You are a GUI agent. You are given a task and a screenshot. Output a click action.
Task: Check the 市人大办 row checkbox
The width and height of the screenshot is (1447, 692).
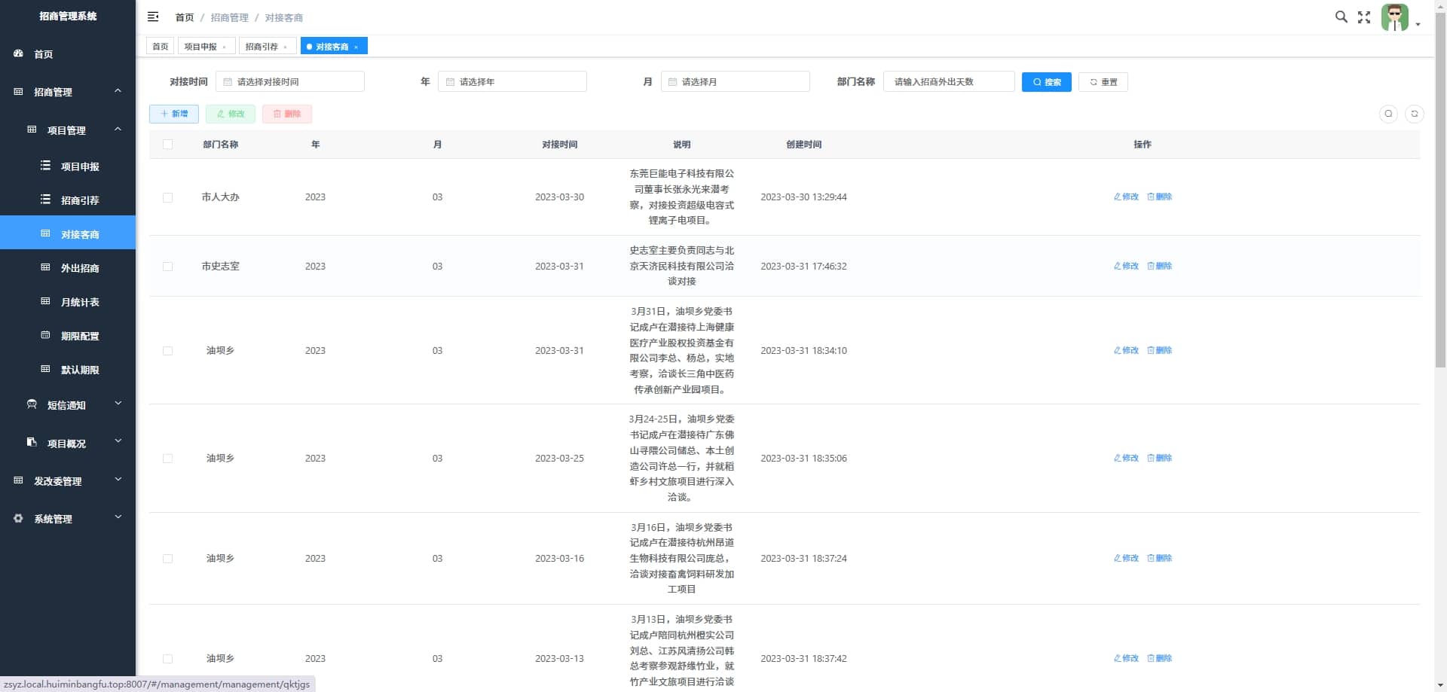pos(167,197)
